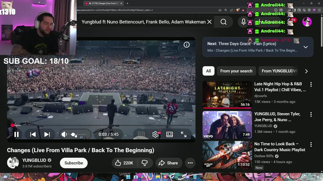Open File Explorer from the taskbar
This screenshot has height=181, width=323.
click(158, 177)
